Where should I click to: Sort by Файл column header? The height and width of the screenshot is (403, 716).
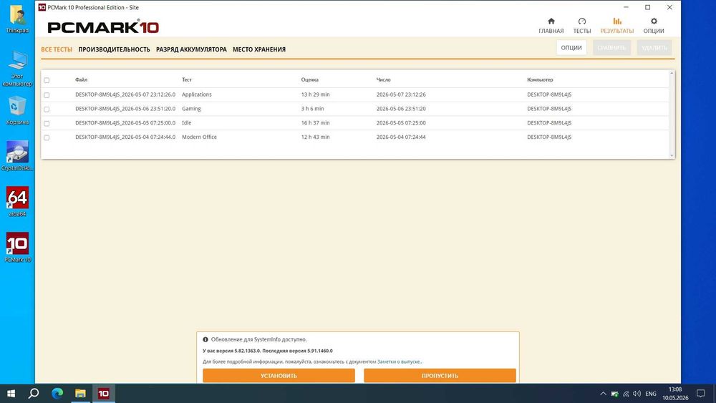82,79
